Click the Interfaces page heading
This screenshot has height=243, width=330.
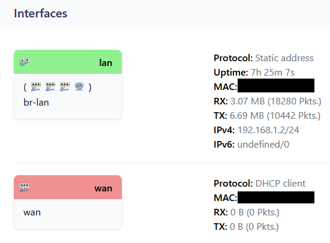(x=41, y=13)
